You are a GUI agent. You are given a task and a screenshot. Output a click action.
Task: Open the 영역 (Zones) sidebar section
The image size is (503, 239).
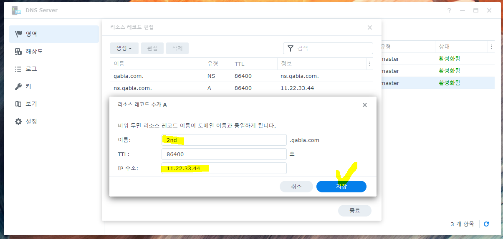[54, 34]
